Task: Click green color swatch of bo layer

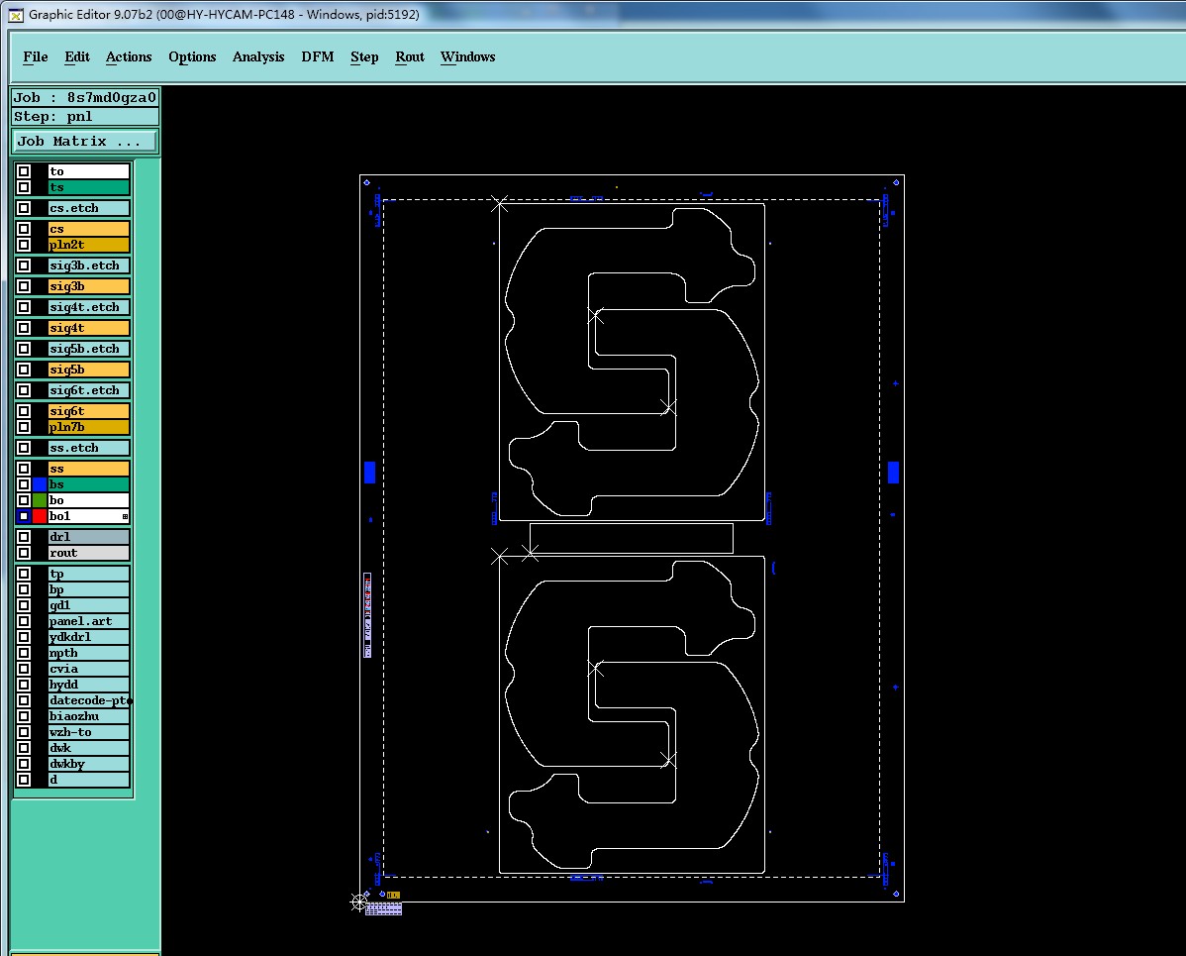Action: [x=40, y=500]
